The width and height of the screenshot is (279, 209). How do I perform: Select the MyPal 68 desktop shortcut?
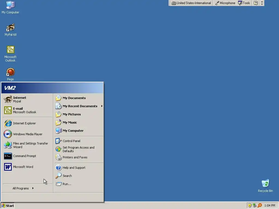(x=11, y=30)
